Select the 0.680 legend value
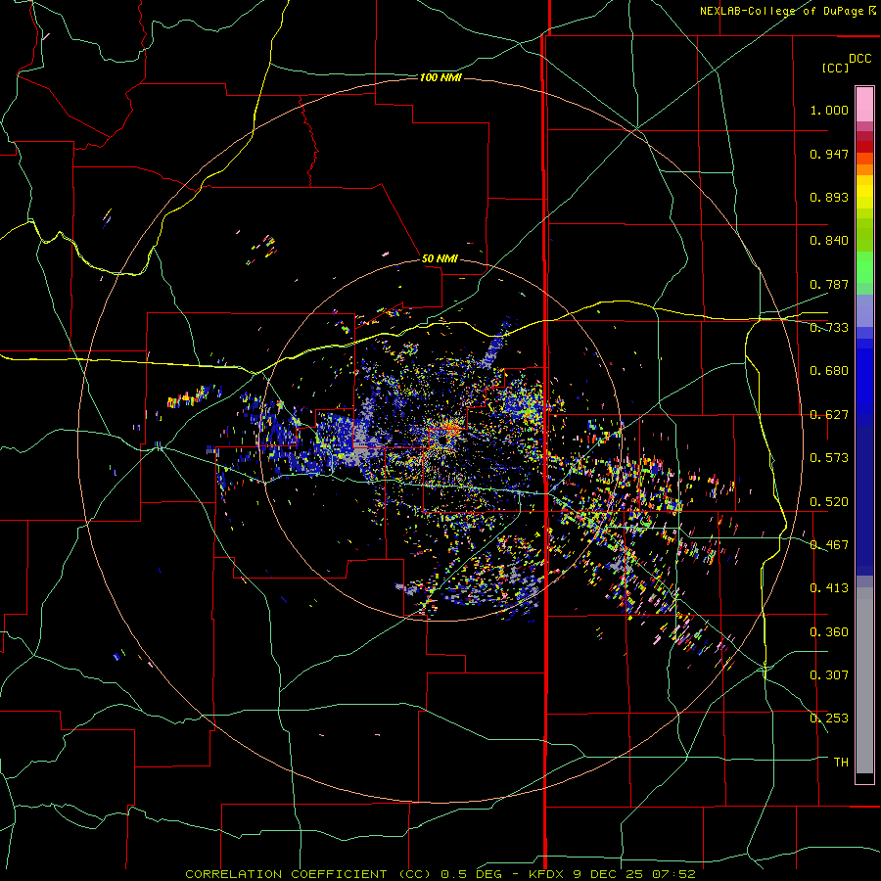This screenshot has width=881, height=881. point(829,371)
